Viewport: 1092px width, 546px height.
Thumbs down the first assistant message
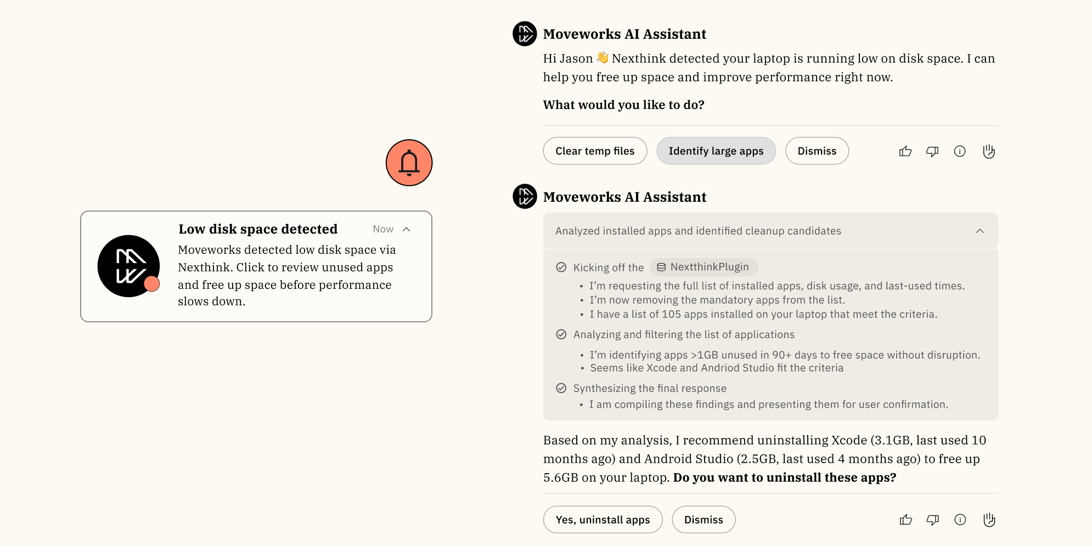click(x=932, y=151)
